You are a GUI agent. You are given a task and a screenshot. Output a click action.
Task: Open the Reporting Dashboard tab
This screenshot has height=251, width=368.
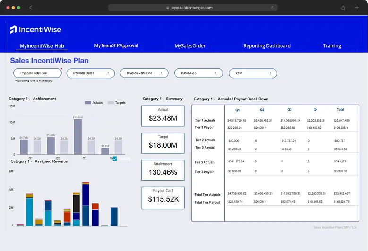(x=267, y=46)
